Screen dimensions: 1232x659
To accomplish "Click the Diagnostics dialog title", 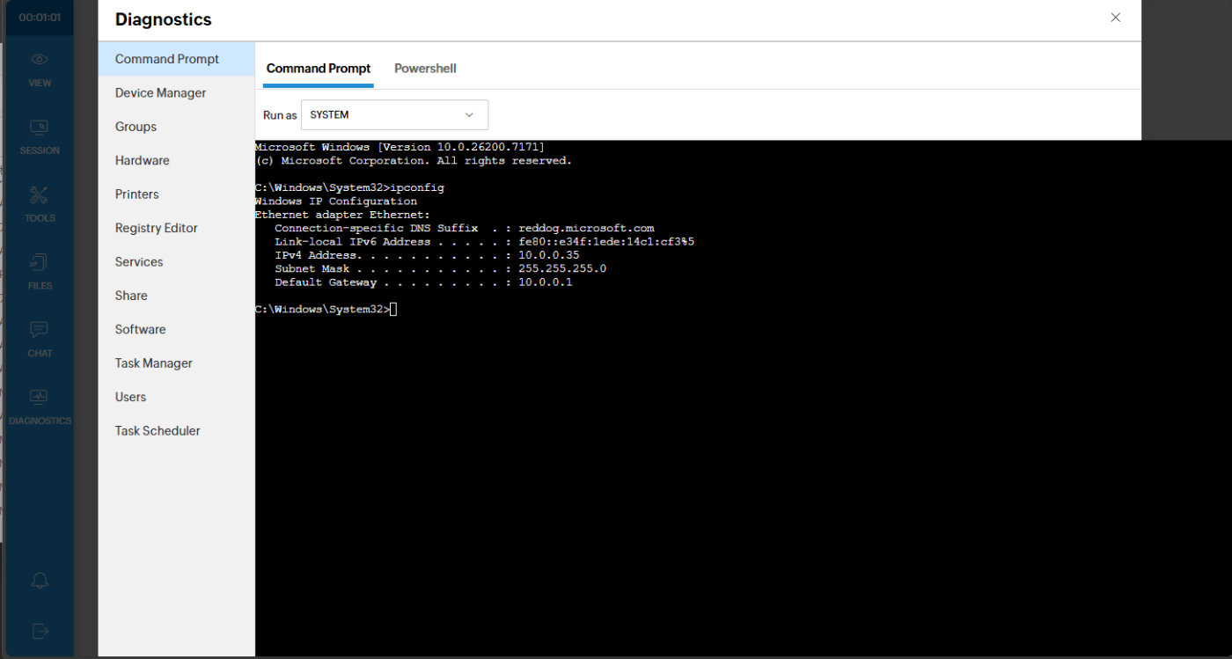I will (x=164, y=19).
